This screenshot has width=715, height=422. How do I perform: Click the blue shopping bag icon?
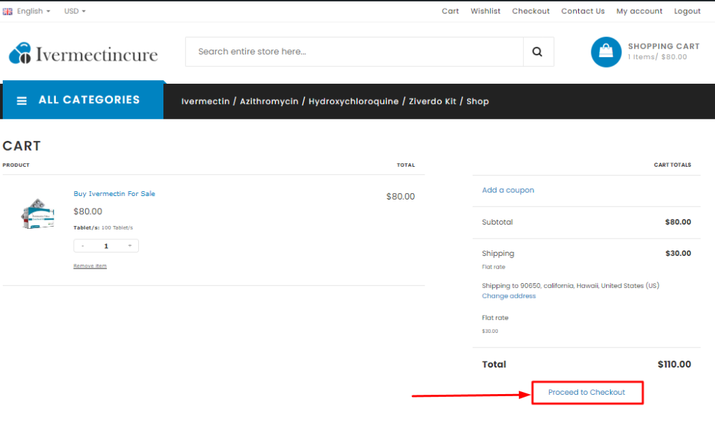[606, 52]
